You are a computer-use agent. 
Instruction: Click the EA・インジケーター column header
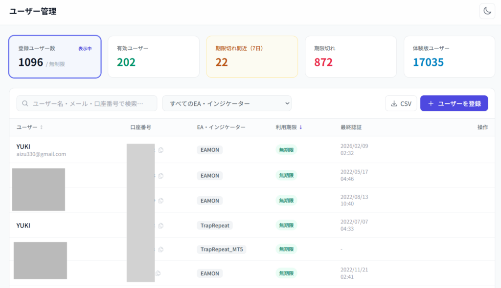(221, 127)
